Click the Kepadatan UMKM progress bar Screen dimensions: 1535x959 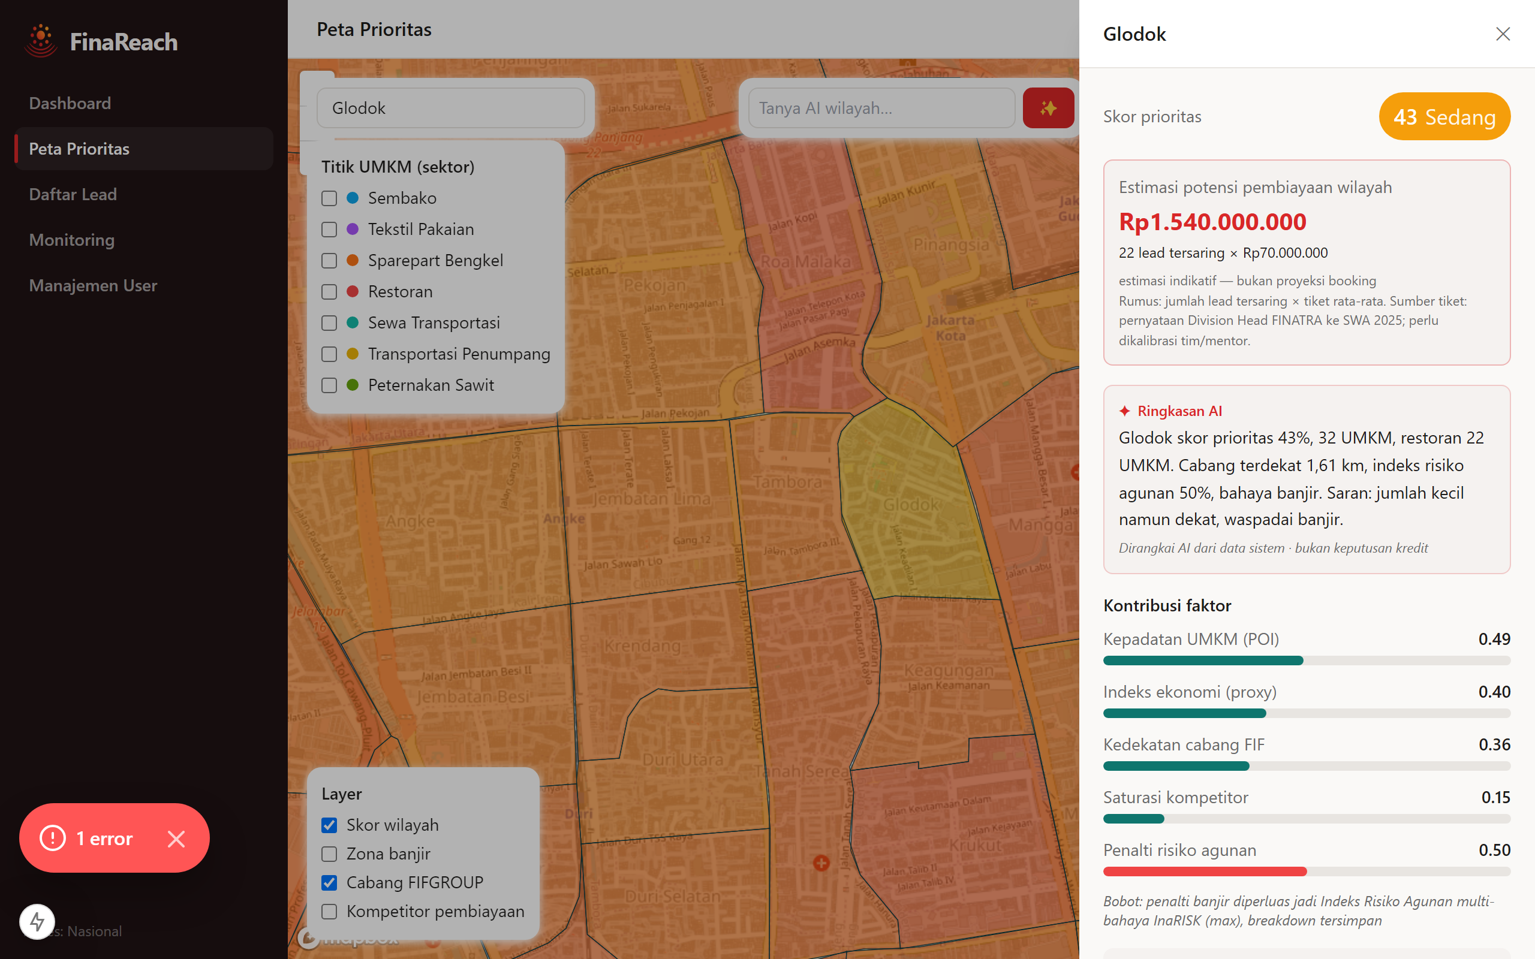point(1307,661)
